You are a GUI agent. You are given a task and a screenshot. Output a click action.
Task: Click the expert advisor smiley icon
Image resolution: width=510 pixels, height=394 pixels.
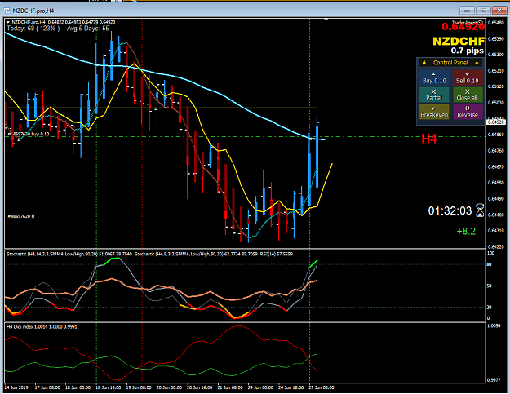point(481,23)
